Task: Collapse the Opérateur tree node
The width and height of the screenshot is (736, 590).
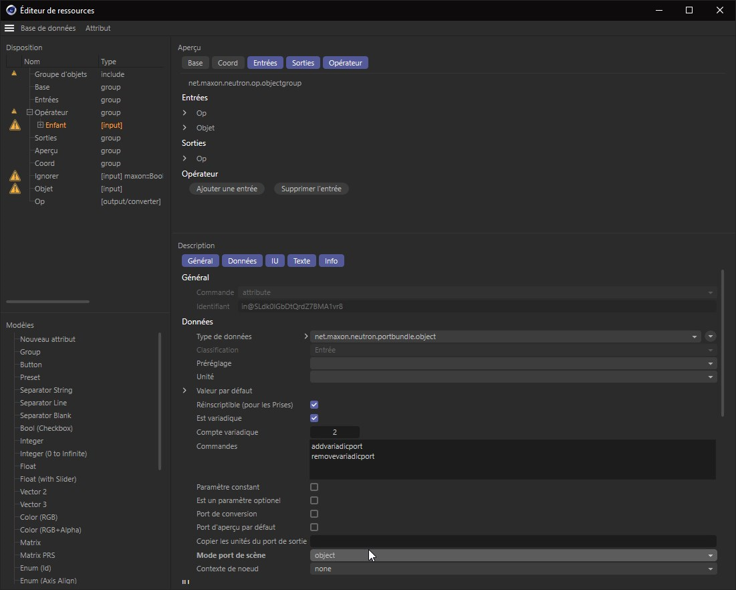Action: (x=29, y=112)
